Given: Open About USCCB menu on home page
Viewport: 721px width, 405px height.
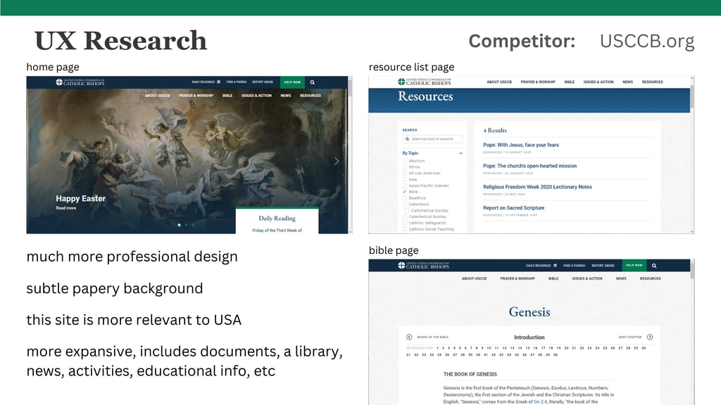Looking at the screenshot, I should click(x=157, y=96).
